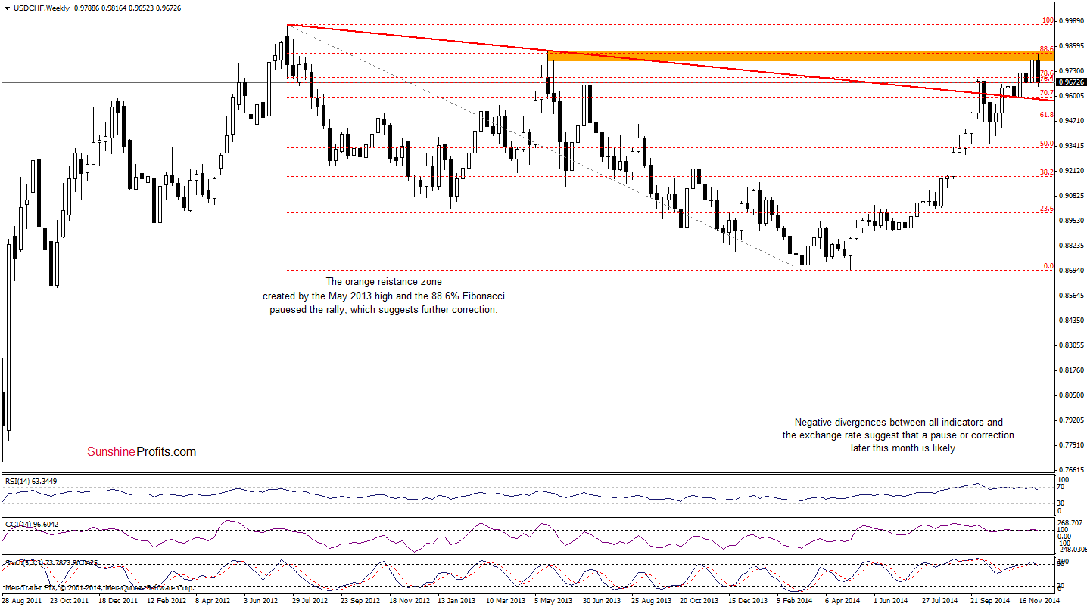Screen dimensions: 1087x607
Task: Click the Fibonacci 38.2 level label
Action: [x=1048, y=172]
